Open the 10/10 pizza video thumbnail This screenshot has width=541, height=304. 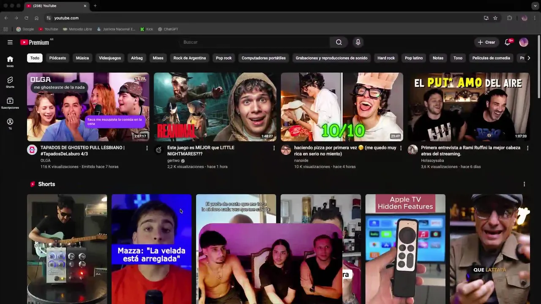pyautogui.click(x=342, y=107)
